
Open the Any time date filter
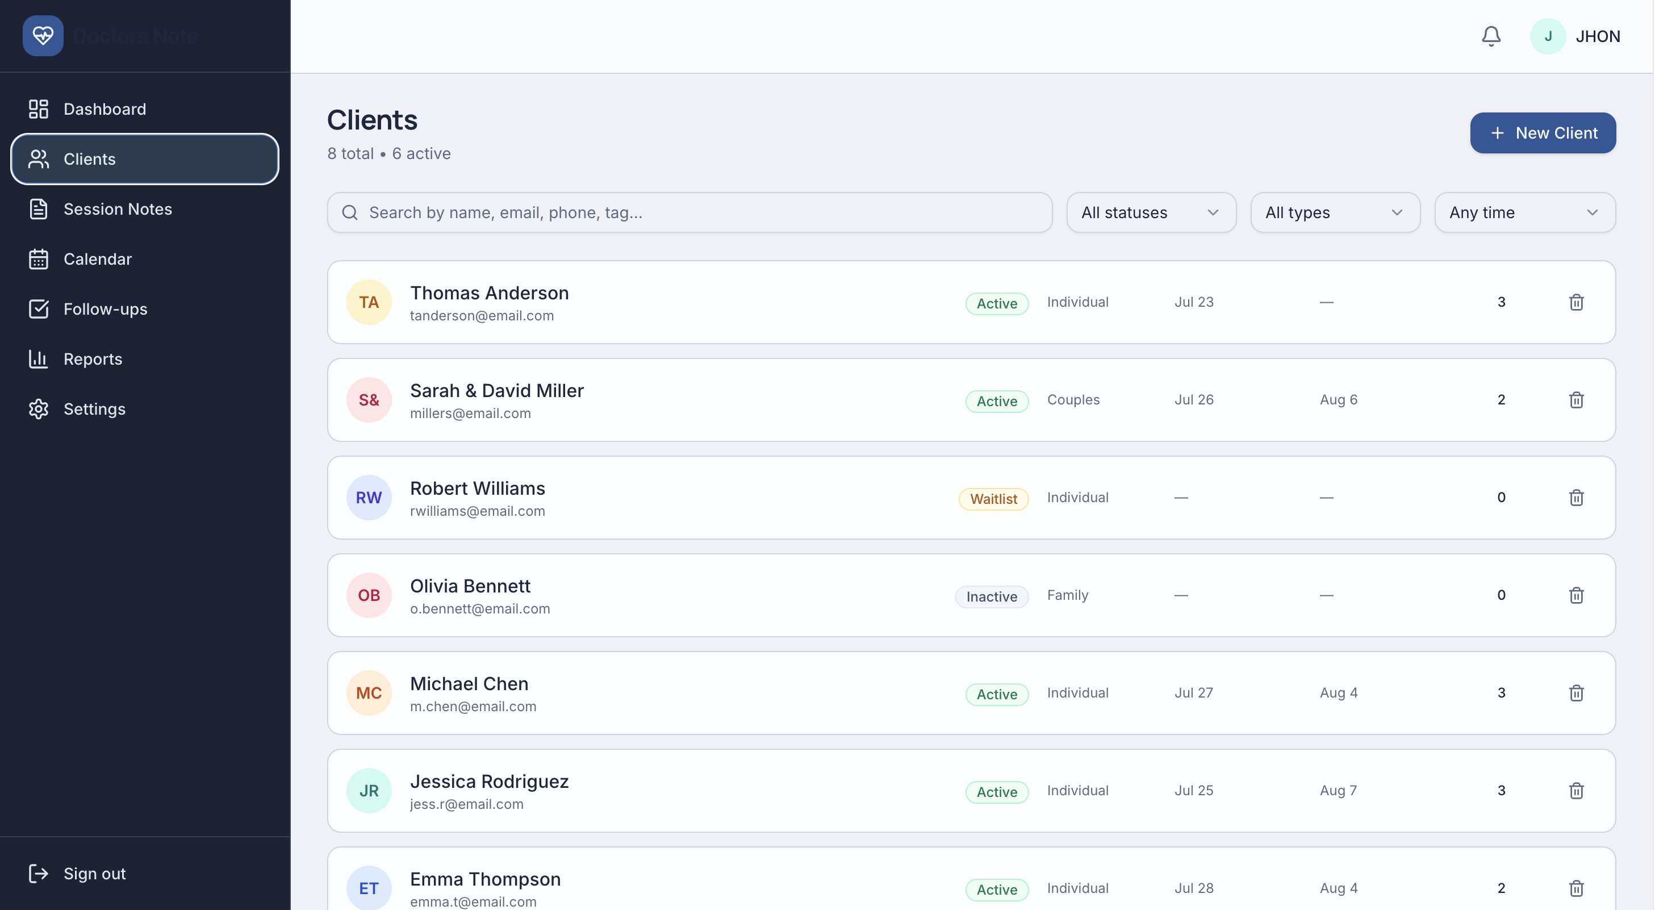pyautogui.click(x=1524, y=212)
